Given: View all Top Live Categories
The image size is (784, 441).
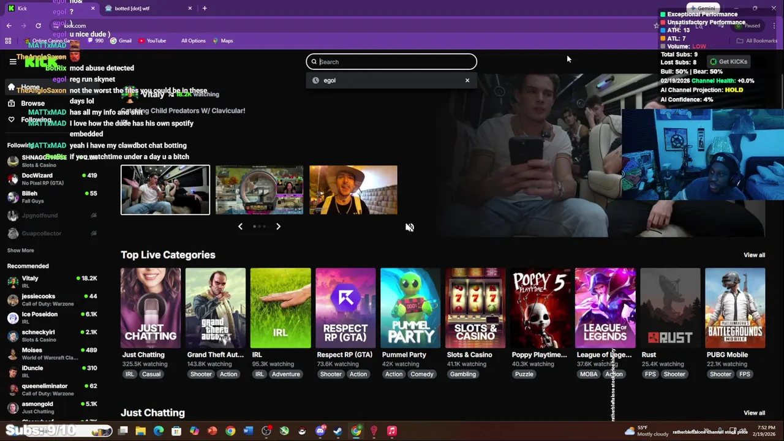Looking at the screenshot, I should pos(754,255).
